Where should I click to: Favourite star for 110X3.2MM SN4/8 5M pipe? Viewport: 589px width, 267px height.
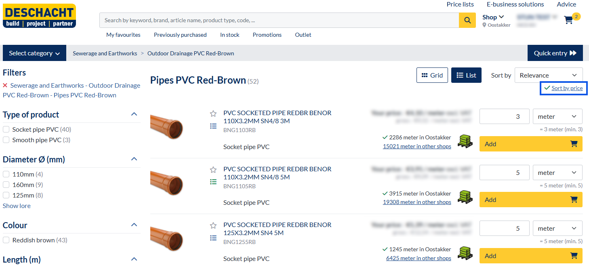[x=213, y=170]
